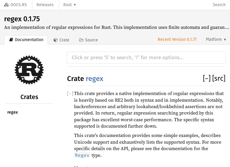Collapse all docs with the heading [-] toggle
The width and height of the screenshot is (230, 167).
207,78
